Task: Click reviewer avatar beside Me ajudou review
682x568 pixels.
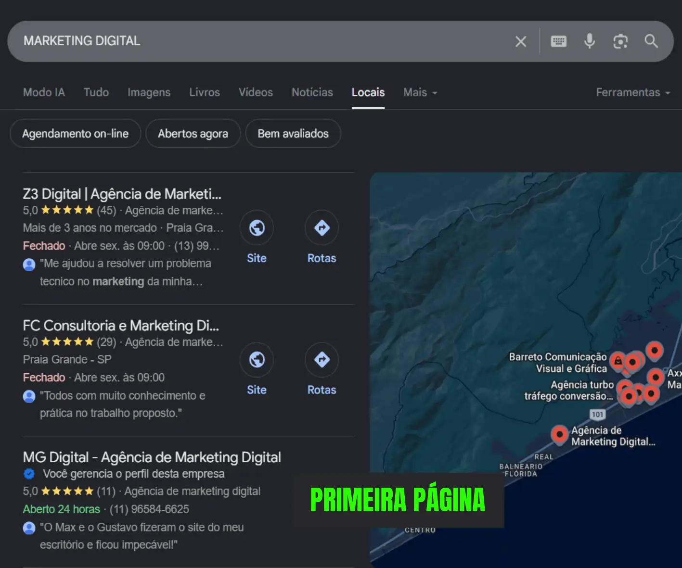Action: click(29, 265)
